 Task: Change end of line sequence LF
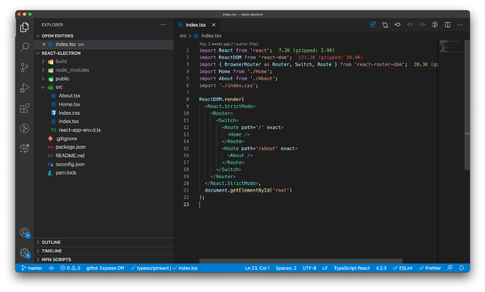(x=325, y=268)
